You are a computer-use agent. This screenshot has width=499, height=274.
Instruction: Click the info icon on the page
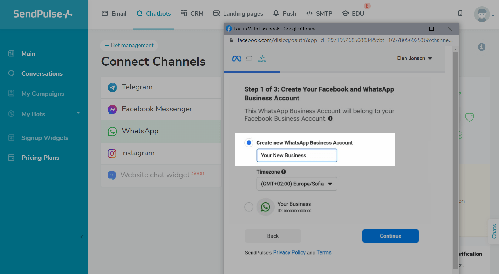click(x=481, y=47)
